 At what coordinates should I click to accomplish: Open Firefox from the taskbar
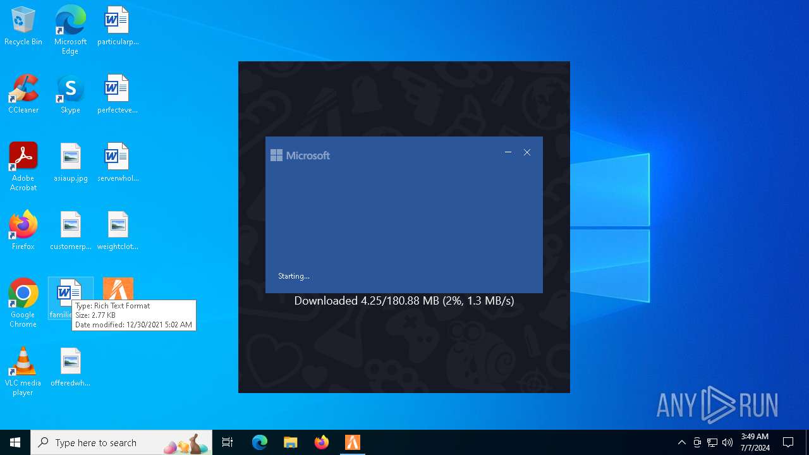[x=322, y=442]
